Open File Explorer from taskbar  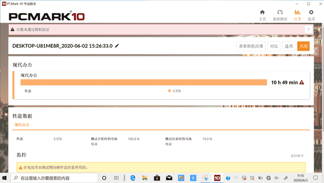click(x=145, y=178)
